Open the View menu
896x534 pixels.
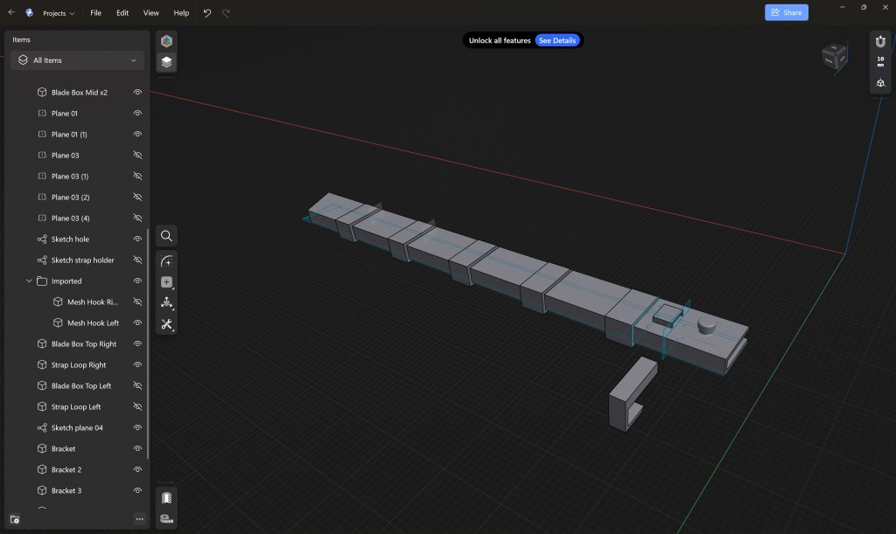151,13
